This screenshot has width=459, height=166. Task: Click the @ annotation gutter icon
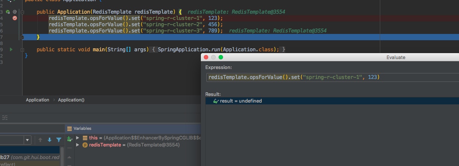(x=15, y=12)
